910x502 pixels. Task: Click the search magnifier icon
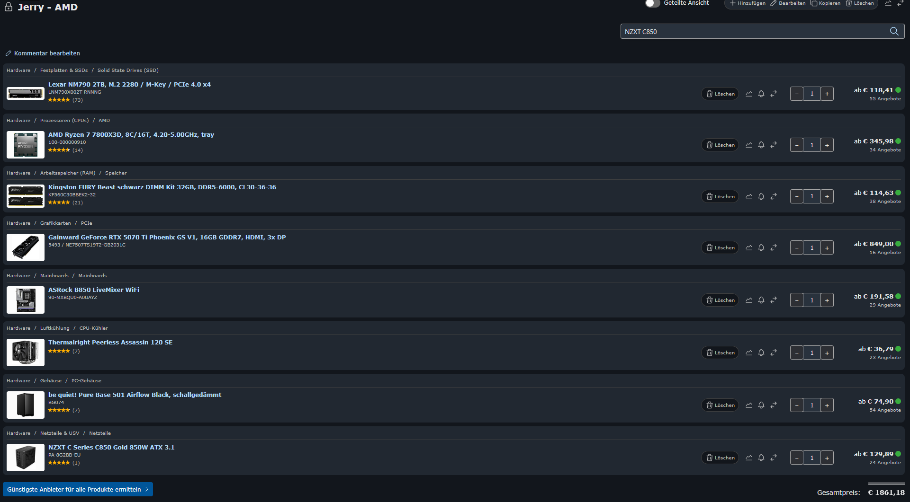[894, 31]
